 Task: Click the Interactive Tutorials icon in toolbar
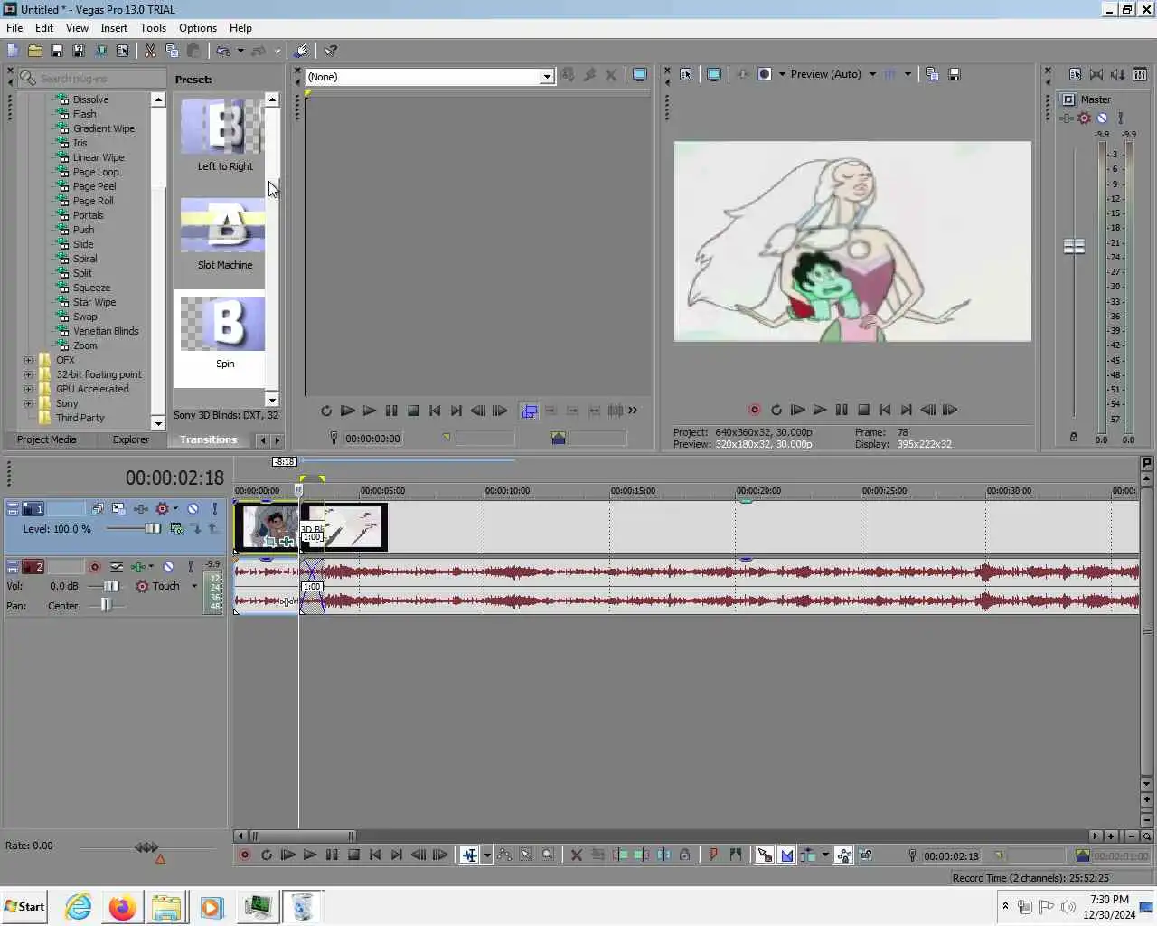click(x=302, y=51)
